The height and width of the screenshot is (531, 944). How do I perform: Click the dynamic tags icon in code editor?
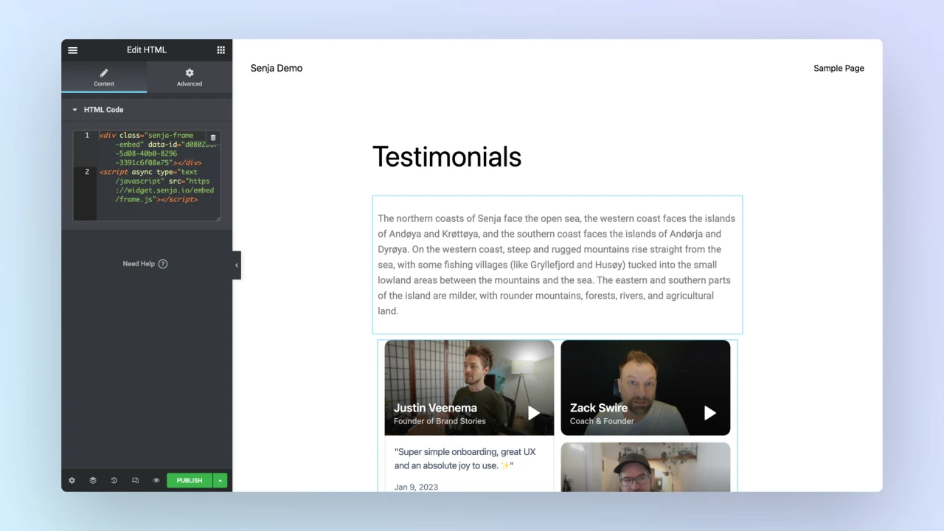point(213,138)
